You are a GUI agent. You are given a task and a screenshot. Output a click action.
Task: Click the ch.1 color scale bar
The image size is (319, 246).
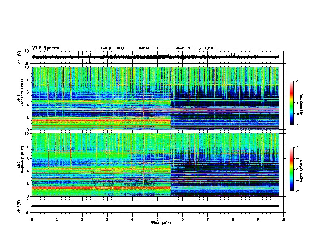coord(292,103)
